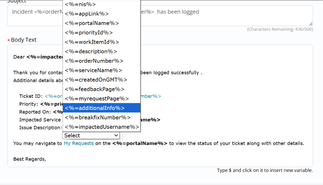Open the Select variable dropdown
The height and width of the screenshot is (185, 323).
(91, 135)
